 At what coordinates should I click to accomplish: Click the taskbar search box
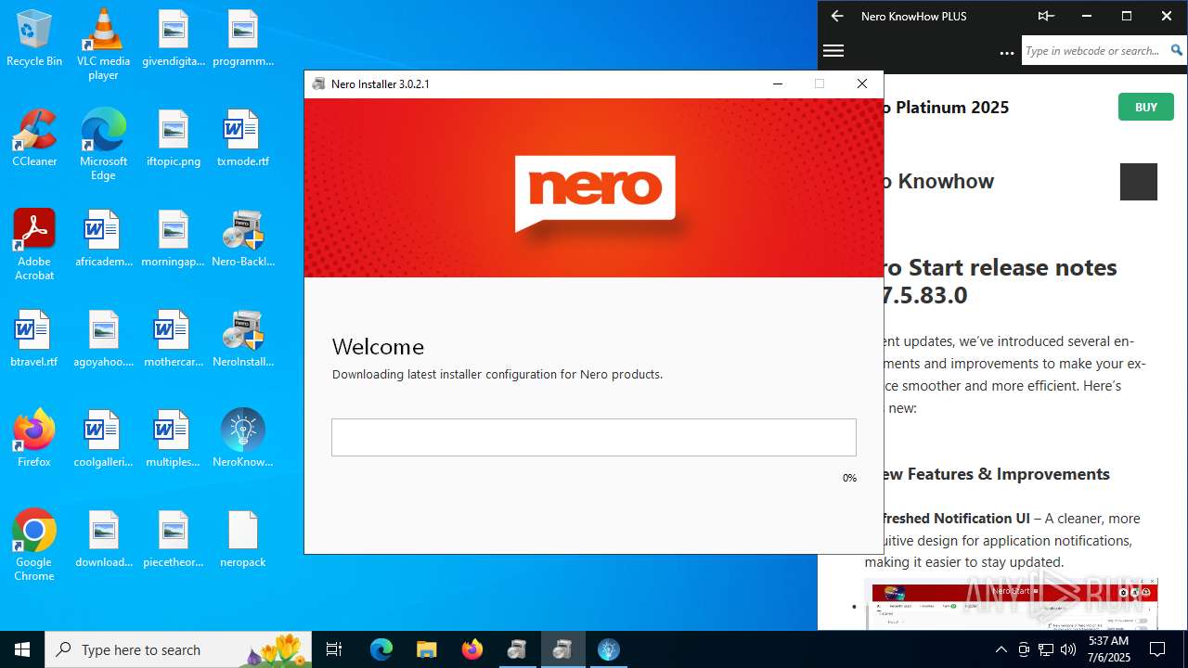coord(178,649)
